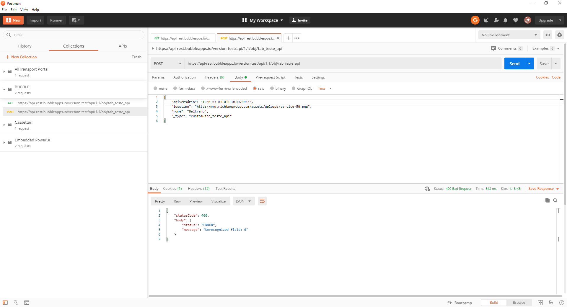
Task: Expand the Embedded PowerBI collection
Action: click(4, 143)
